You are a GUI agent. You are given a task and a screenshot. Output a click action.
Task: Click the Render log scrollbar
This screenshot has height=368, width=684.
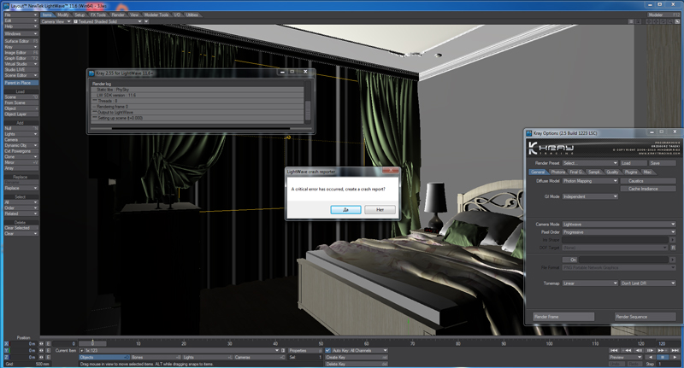(x=307, y=107)
